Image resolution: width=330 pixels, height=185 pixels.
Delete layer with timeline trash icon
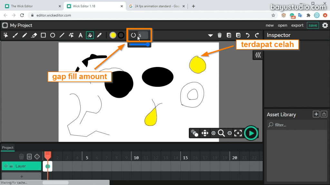click(x=22, y=157)
